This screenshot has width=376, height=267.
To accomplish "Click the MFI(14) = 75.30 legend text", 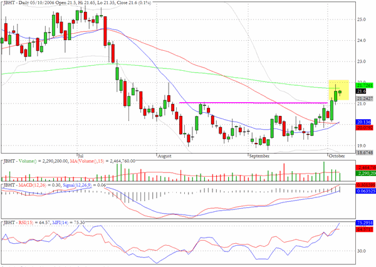I will click(68, 223).
